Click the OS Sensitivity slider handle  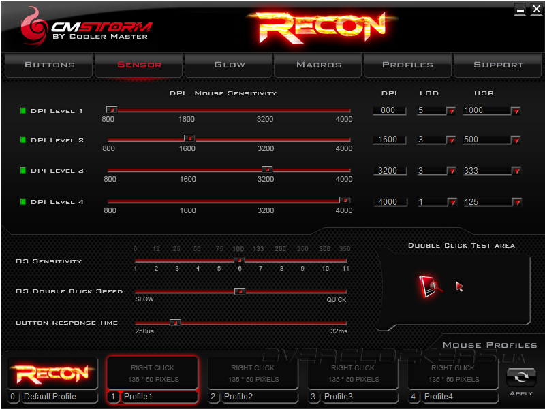click(x=239, y=260)
